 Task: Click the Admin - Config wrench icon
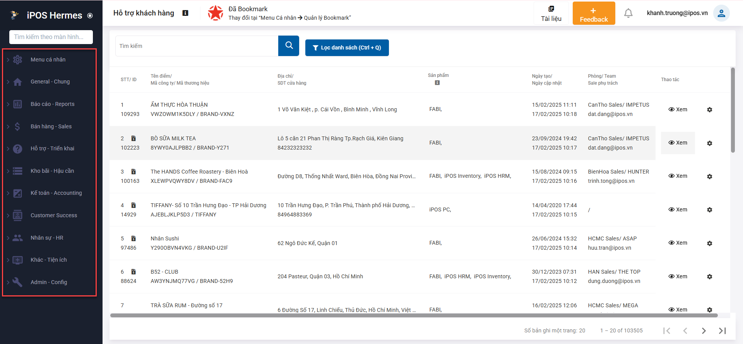[x=17, y=282]
